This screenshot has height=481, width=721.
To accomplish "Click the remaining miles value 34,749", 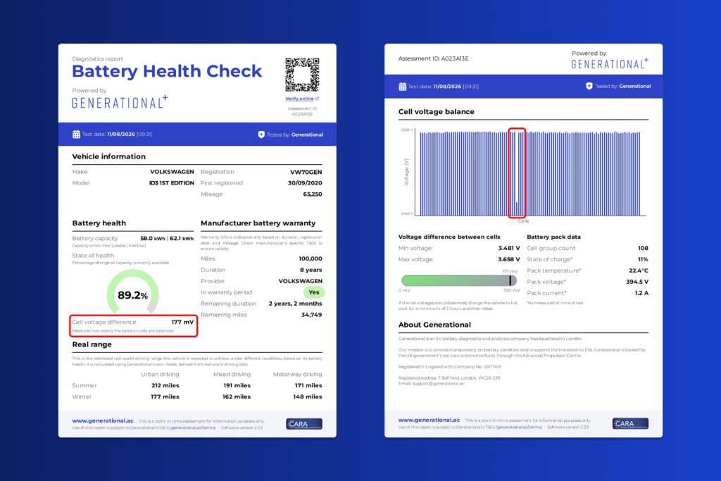I will click(312, 315).
